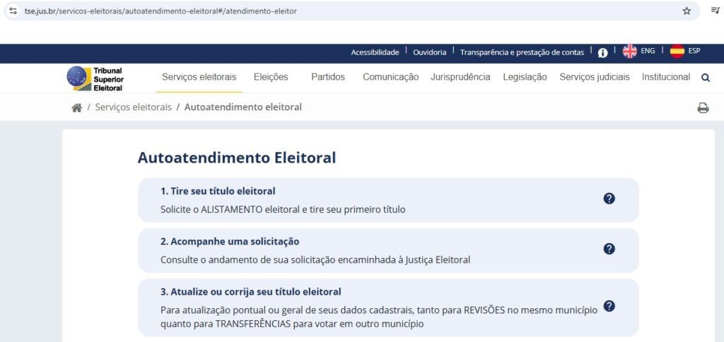Open the Tribunal Superior Eleitoral logo

point(95,78)
